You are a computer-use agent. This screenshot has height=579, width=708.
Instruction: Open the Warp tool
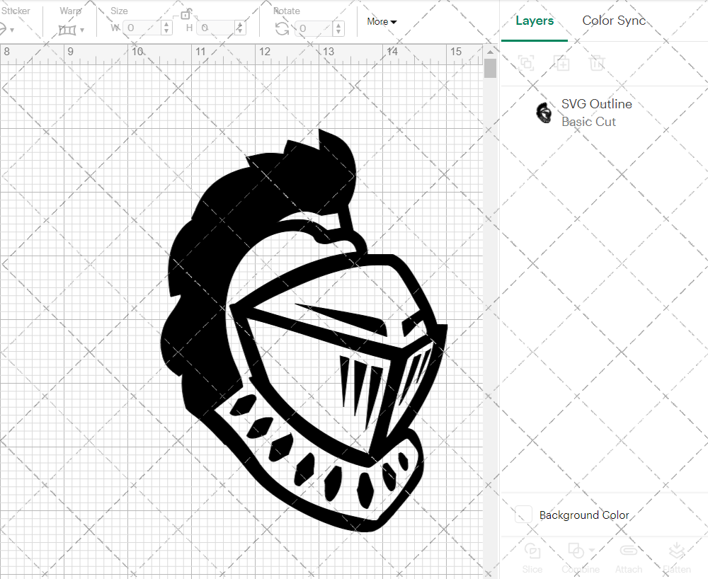point(67,28)
